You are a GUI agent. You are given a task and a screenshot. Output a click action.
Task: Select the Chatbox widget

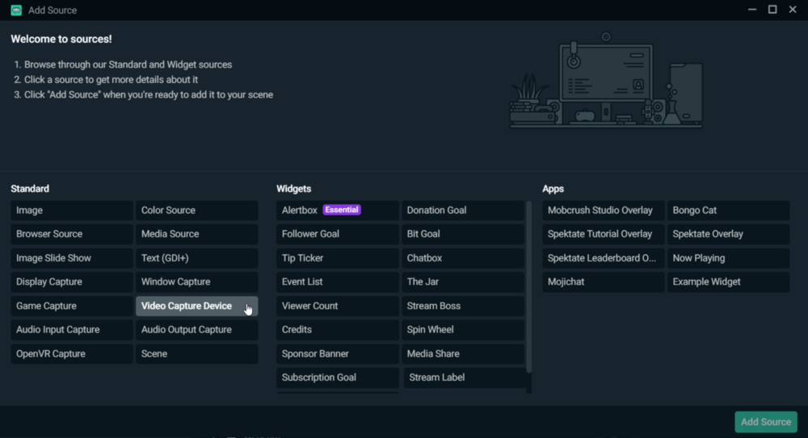pos(463,258)
